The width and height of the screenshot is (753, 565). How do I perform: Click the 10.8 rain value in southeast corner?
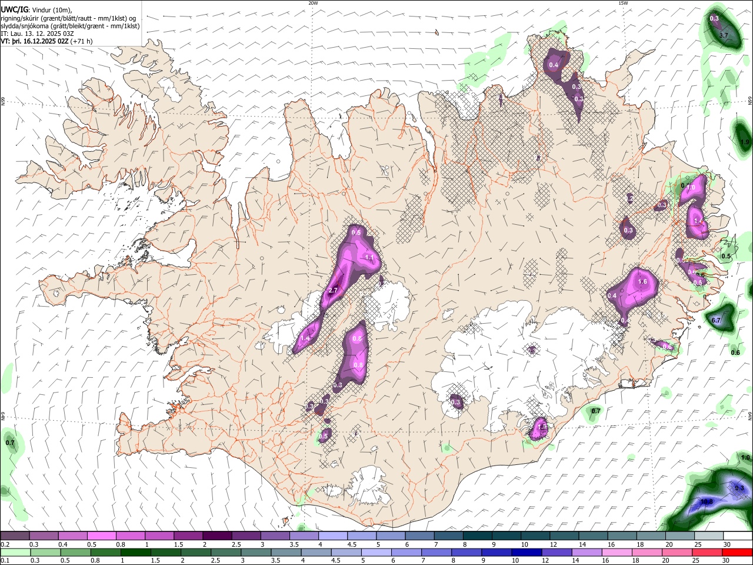(707, 501)
